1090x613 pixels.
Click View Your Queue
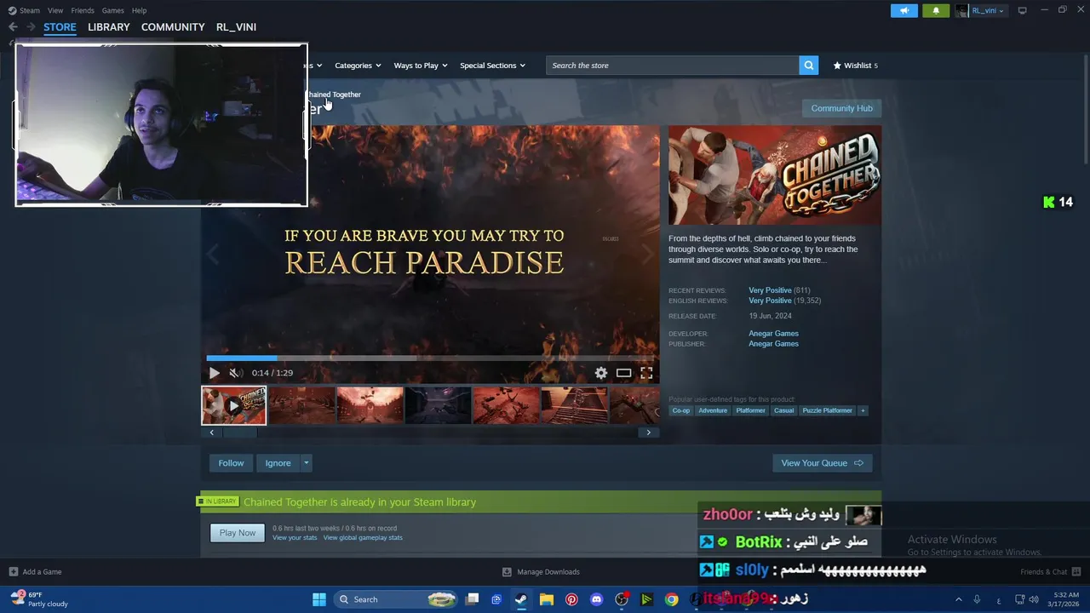(822, 463)
